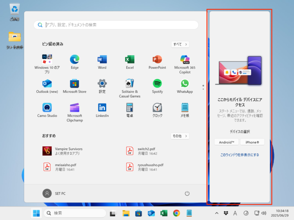Viewport: 294px width, 220px height.
Task: Open Microsoft Store on the taskbar
Action: click(138, 213)
